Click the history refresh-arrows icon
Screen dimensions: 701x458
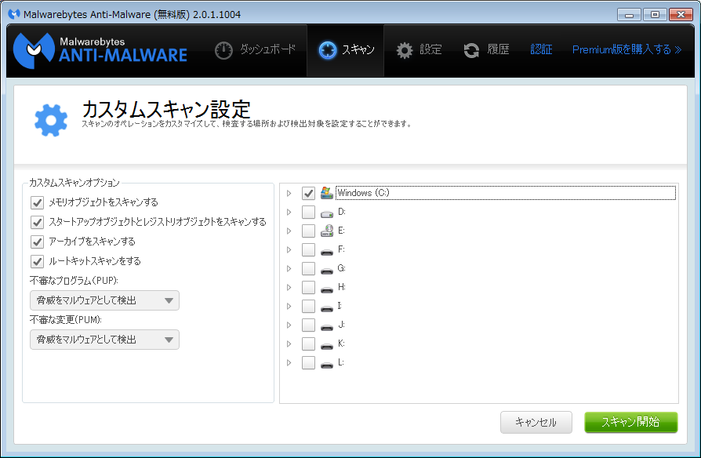(x=471, y=50)
